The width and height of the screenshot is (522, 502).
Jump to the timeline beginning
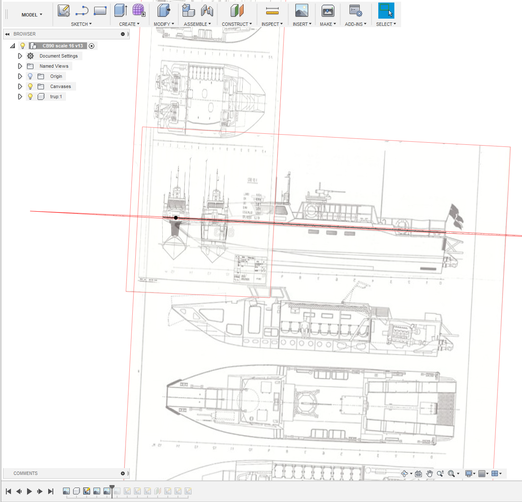pos(8,491)
